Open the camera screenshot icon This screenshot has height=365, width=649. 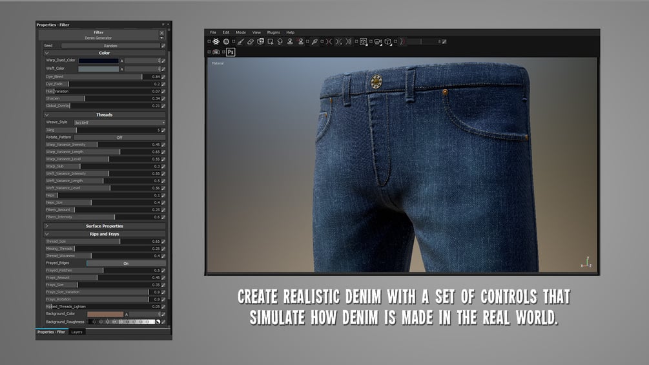click(216, 52)
